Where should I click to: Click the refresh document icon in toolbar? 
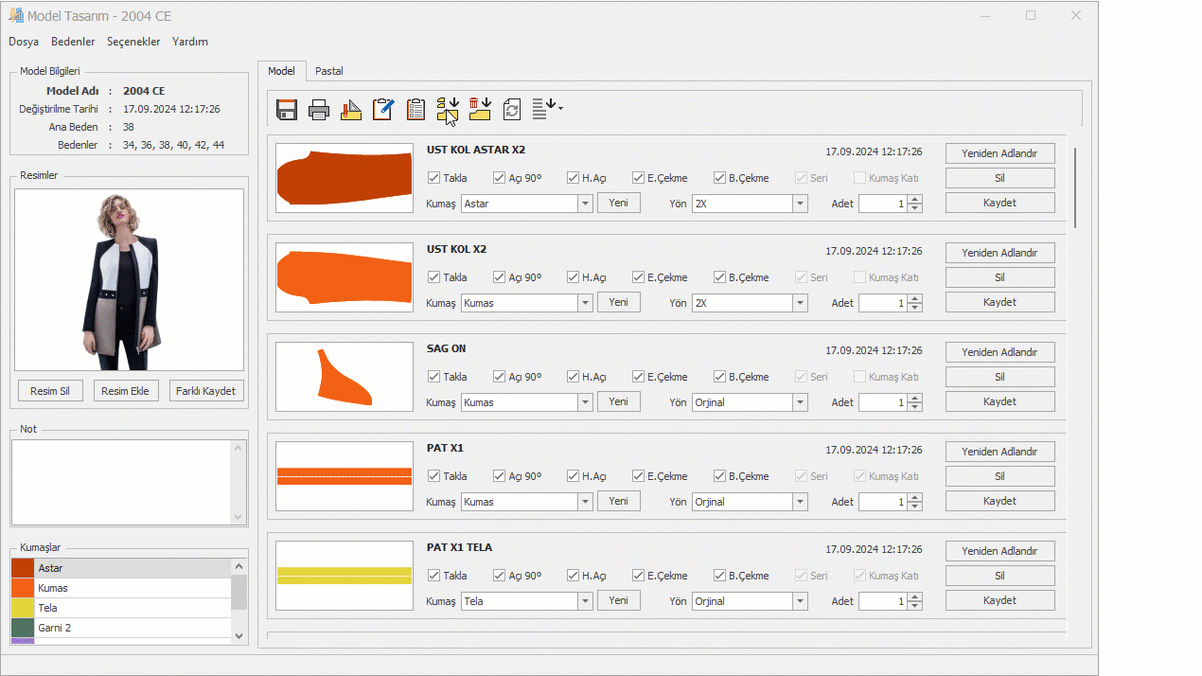(x=512, y=110)
